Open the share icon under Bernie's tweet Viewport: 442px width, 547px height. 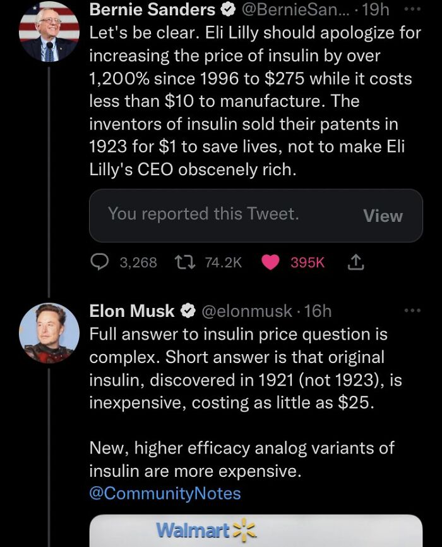(355, 261)
